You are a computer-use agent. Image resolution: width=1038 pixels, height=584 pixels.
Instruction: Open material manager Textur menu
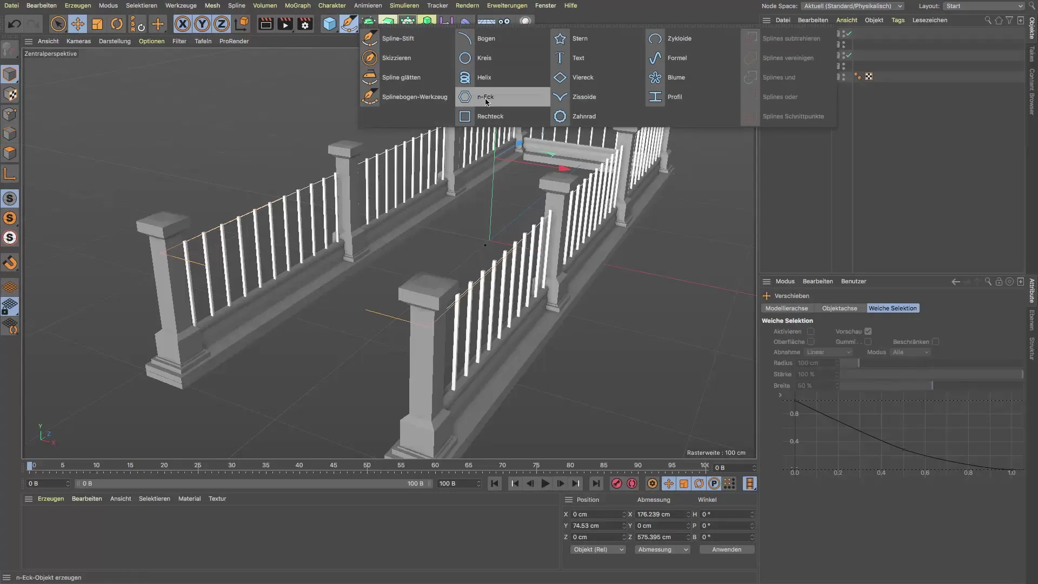tap(217, 499)
